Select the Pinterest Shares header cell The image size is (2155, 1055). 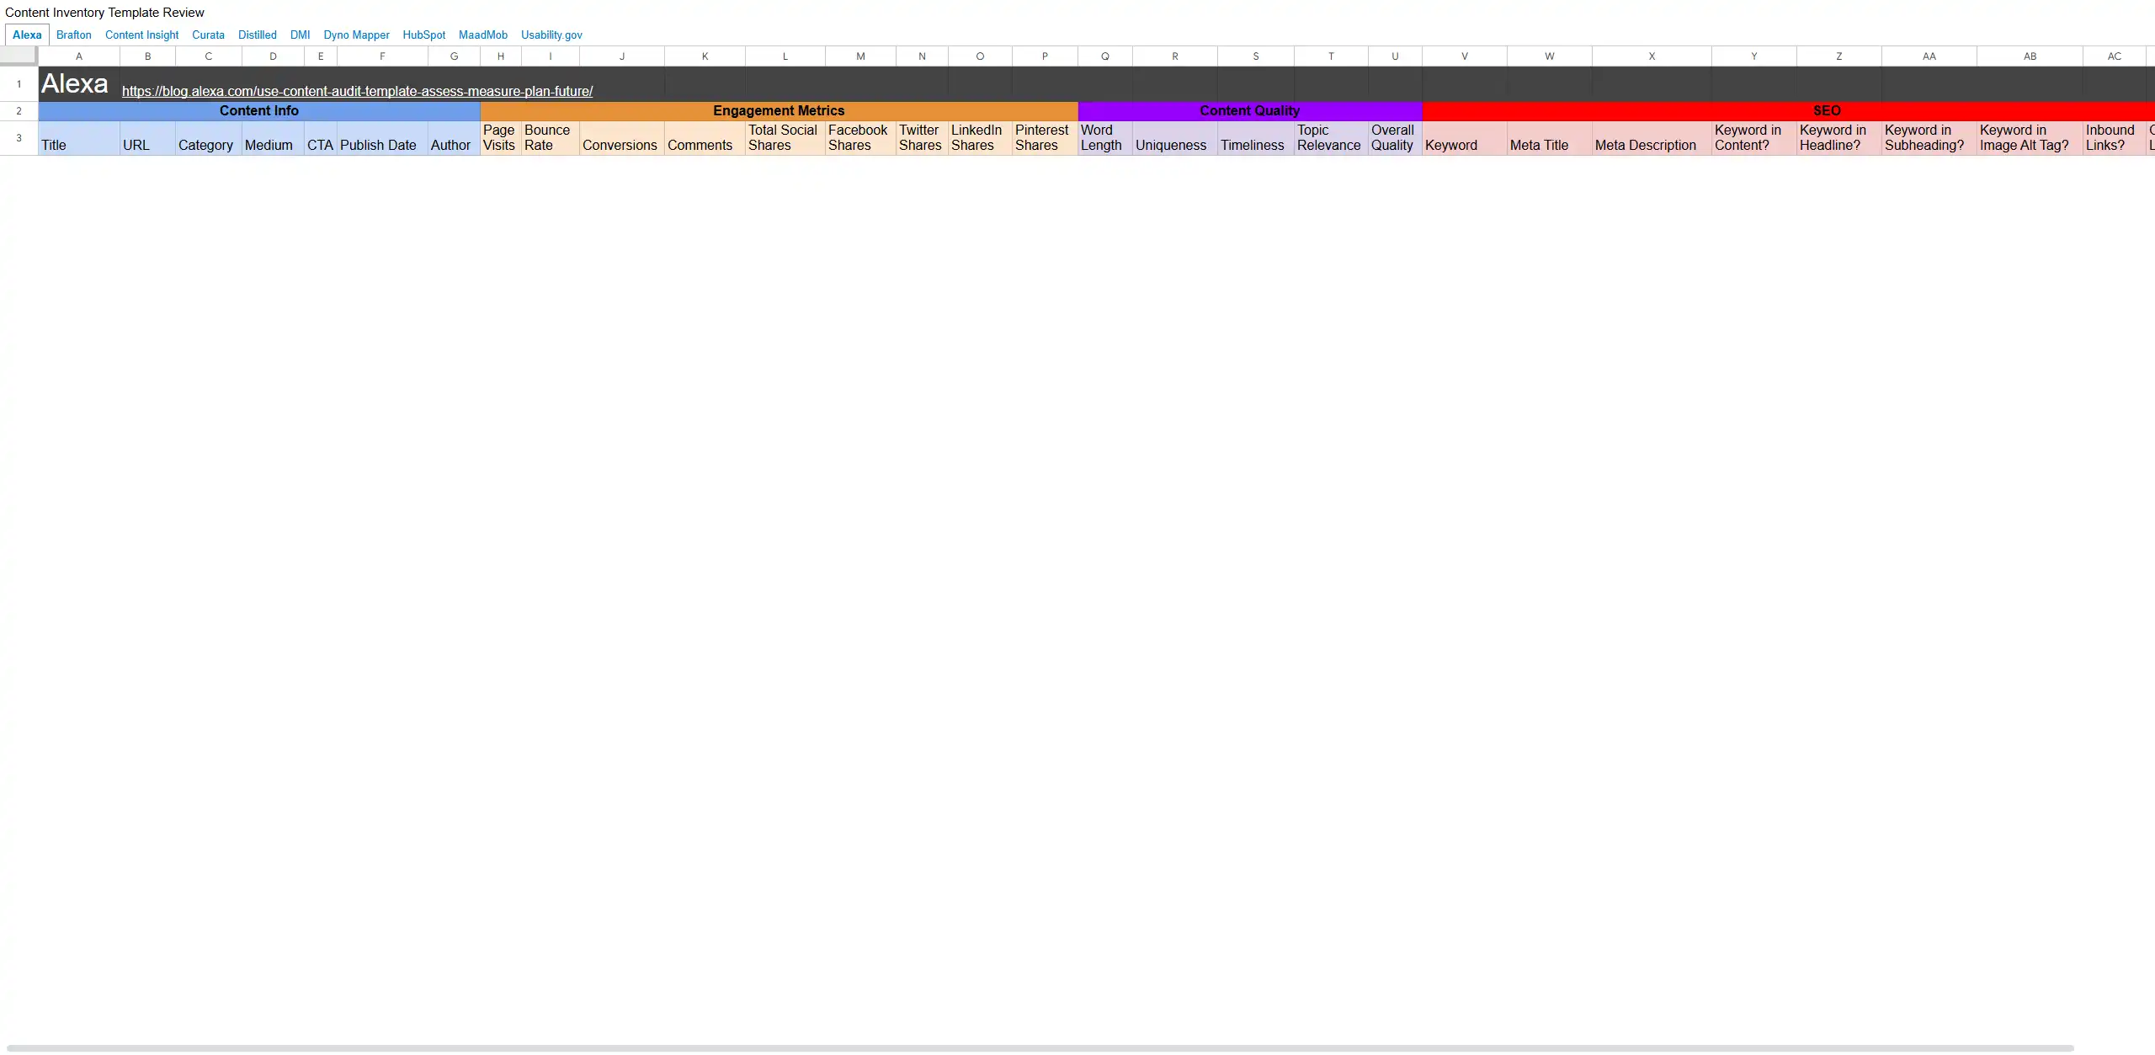click(x=1046, y=138)
